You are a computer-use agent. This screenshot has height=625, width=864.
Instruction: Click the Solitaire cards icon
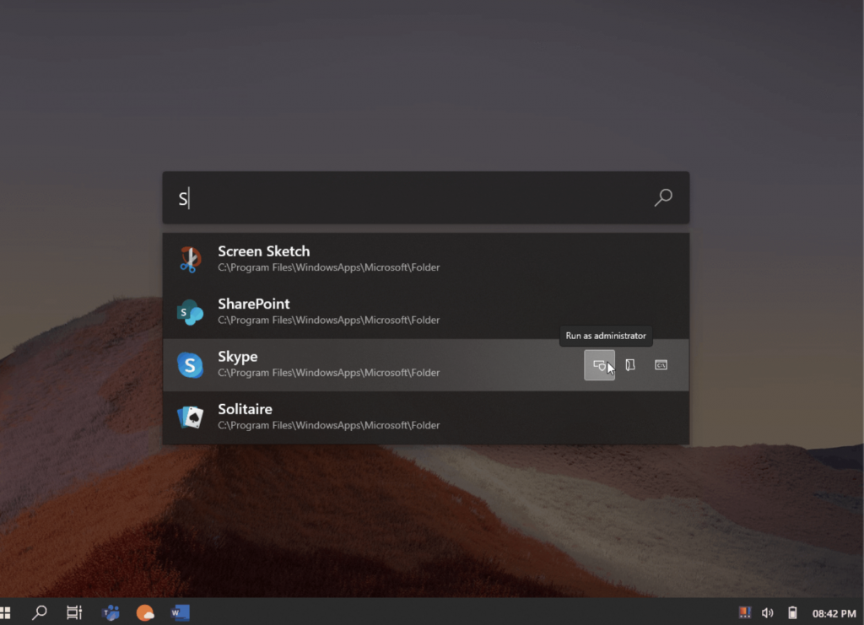click(x=190, y=417)
